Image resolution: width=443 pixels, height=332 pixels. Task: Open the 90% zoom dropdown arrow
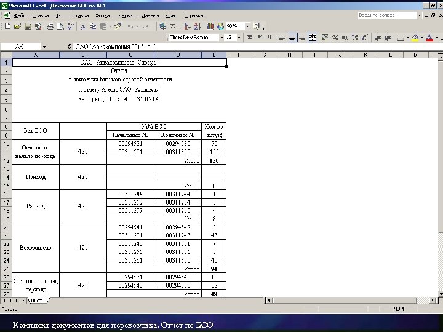pos(248,26)
